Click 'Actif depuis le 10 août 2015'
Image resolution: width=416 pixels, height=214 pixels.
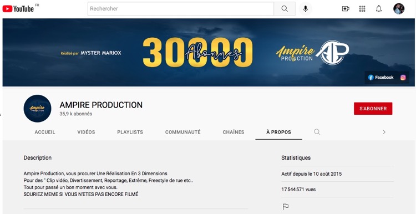[312, 174]
